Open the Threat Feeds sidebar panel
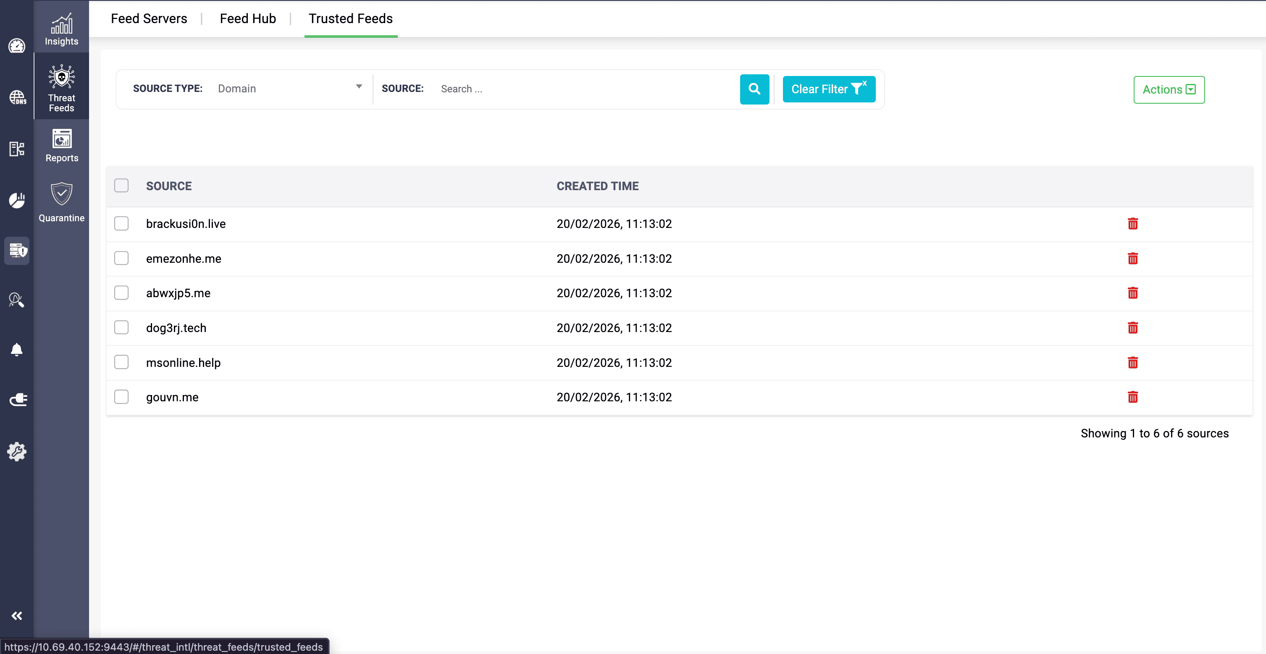The image size is (1266, 654). [x=61, y=86]
